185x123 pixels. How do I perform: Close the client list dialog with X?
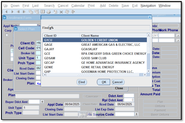click(x=150, y=17)
